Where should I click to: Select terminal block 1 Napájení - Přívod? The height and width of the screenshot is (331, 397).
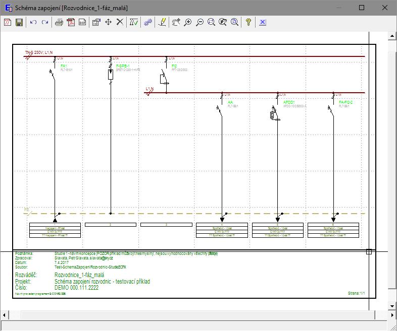(55, 230)
